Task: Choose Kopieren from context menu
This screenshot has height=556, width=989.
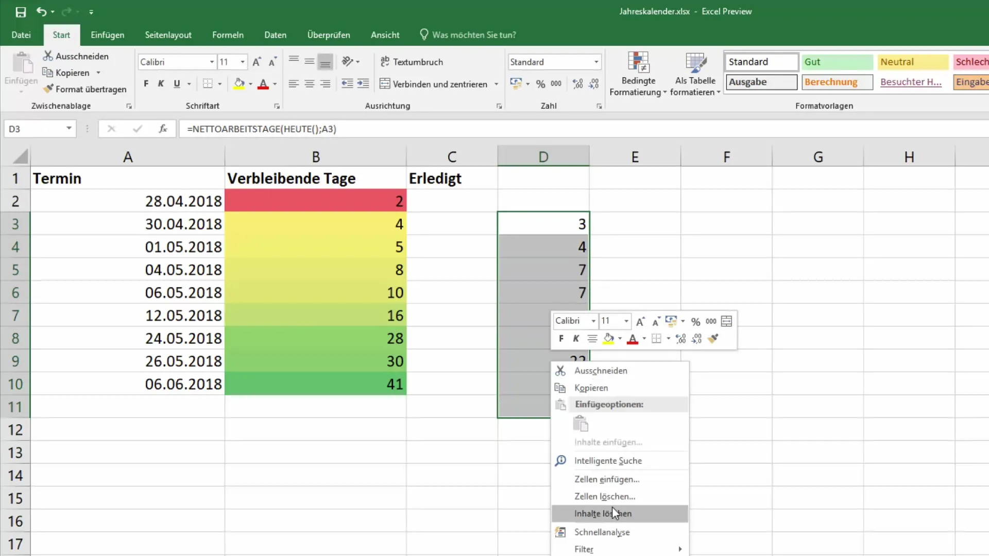Action: tap(620, 388)
